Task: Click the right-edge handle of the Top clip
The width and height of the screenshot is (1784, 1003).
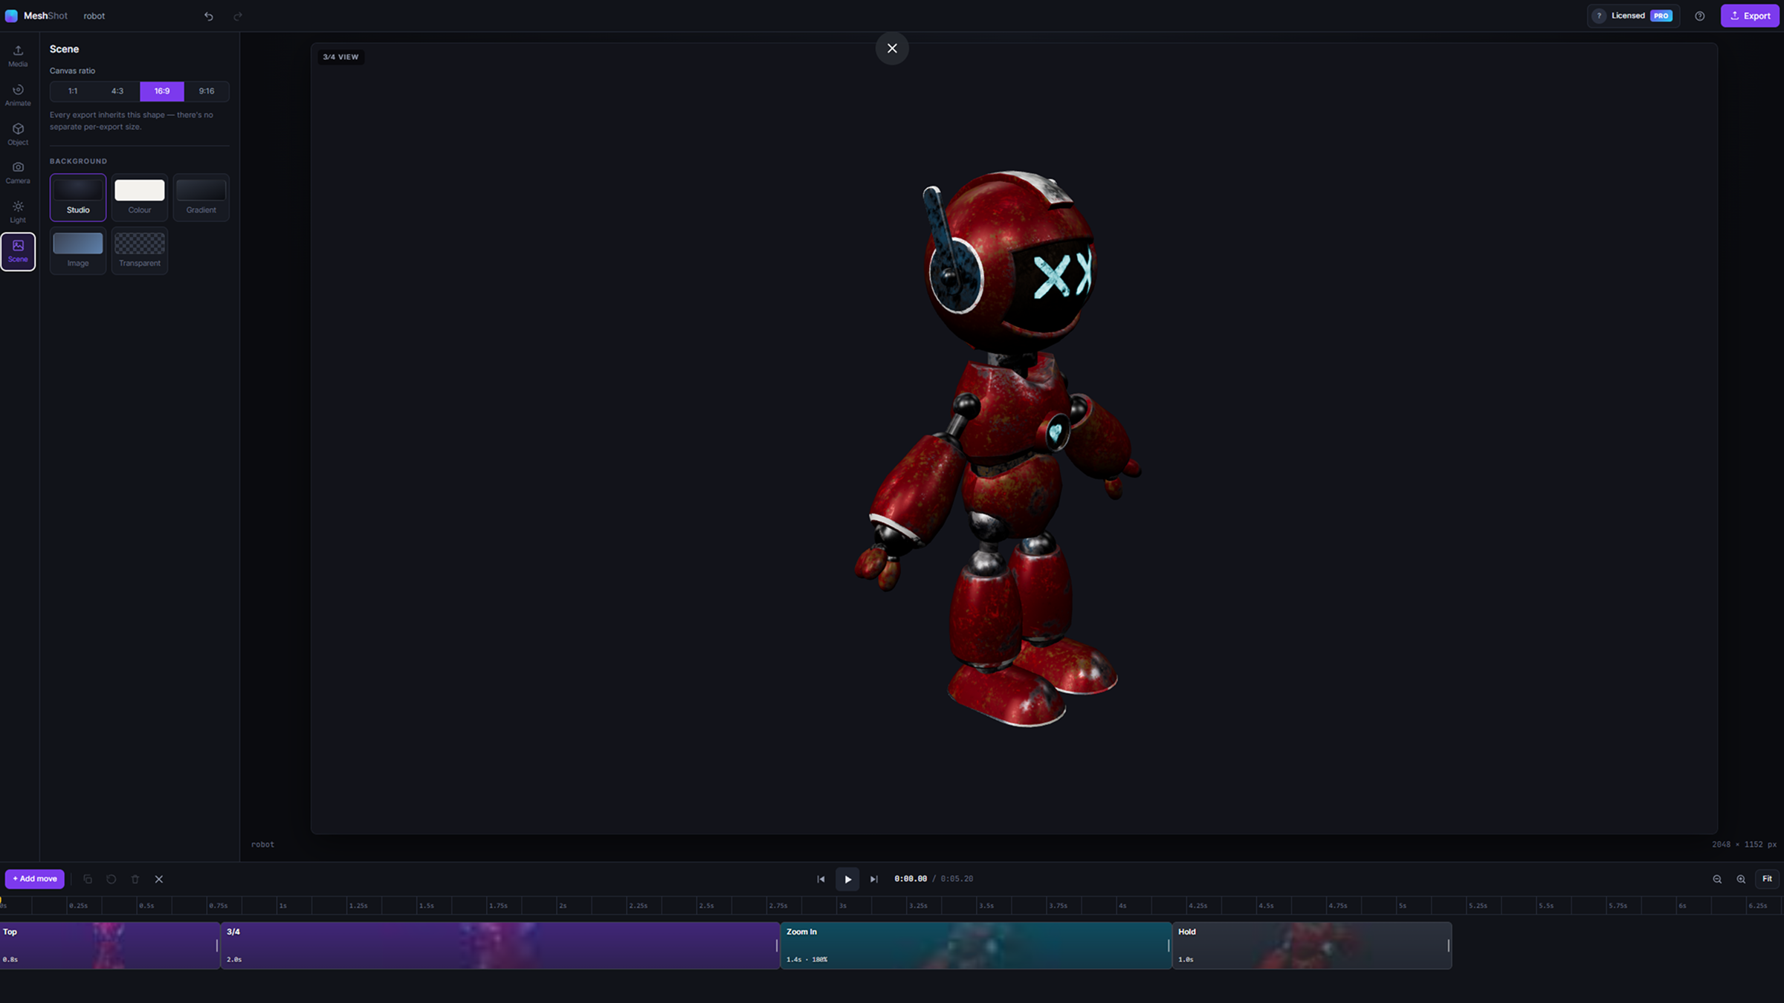Action: pos(217,945)
